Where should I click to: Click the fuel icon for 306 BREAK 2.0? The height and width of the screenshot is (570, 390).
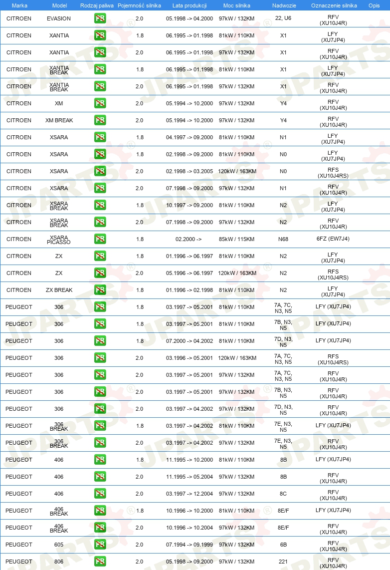coord(100,442)
